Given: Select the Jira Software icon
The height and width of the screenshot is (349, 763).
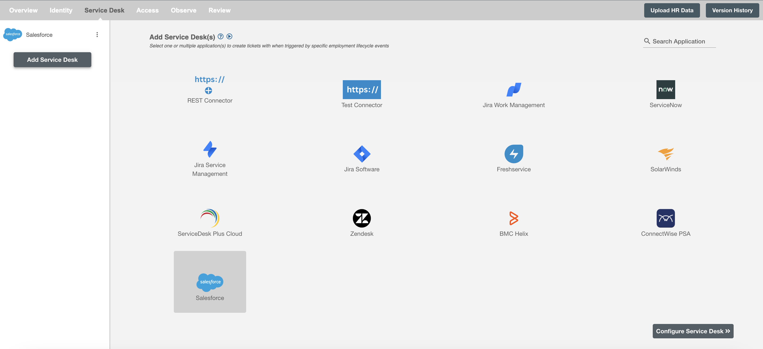Looking at the screenshot, I should (x=361, y=153).
